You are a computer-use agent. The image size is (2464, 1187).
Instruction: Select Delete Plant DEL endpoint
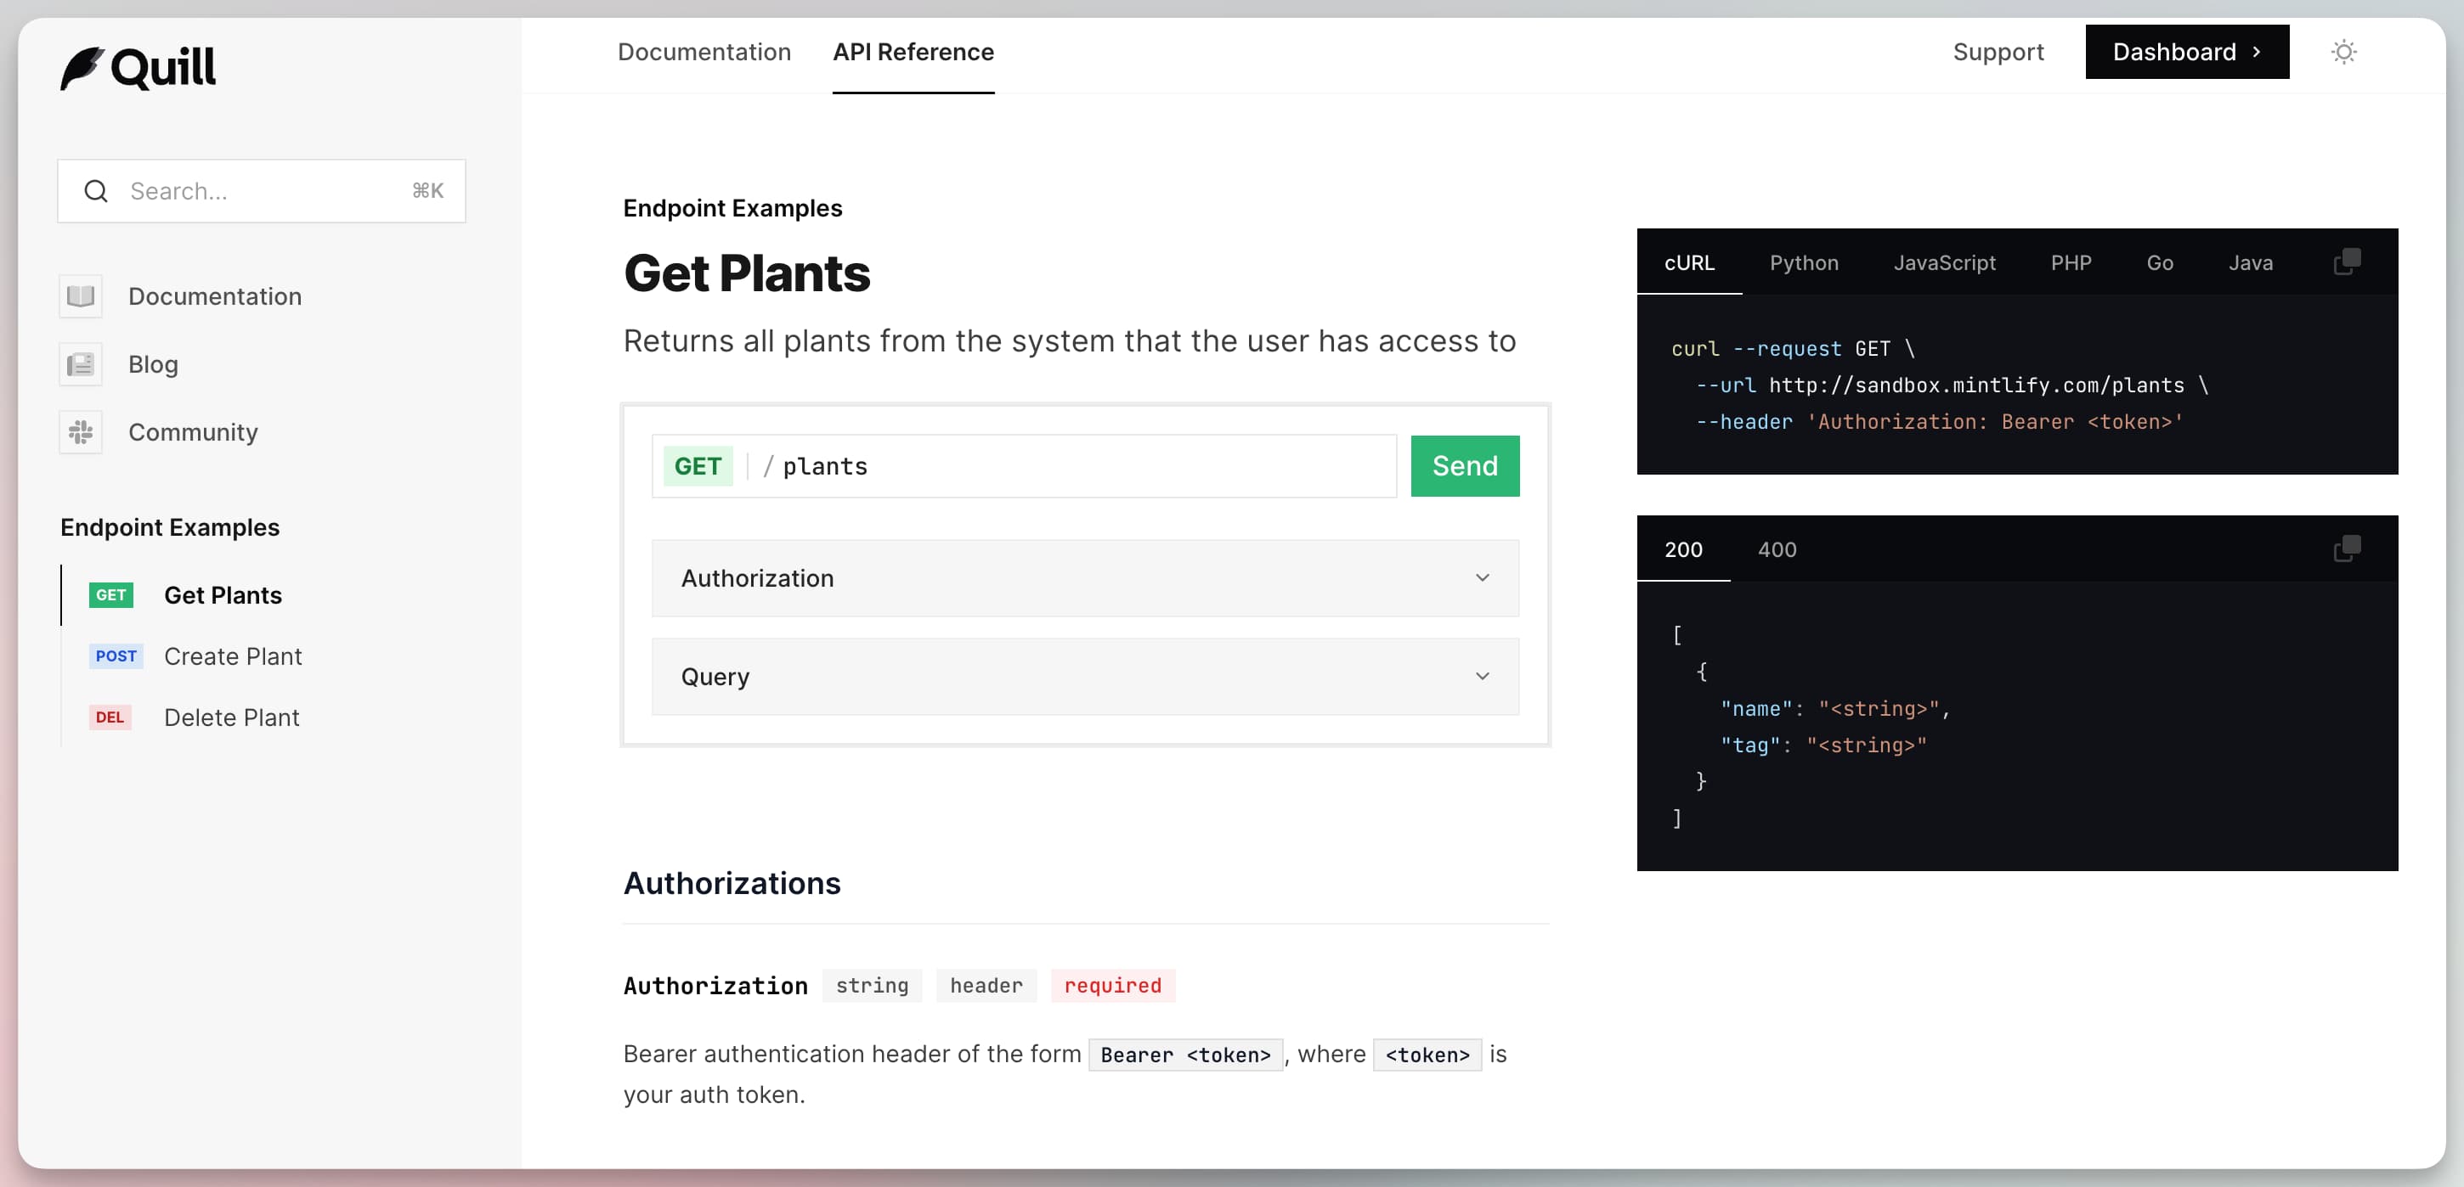click(231, 717)
